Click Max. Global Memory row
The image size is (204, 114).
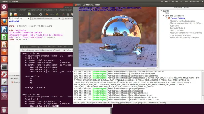[186, 33]
